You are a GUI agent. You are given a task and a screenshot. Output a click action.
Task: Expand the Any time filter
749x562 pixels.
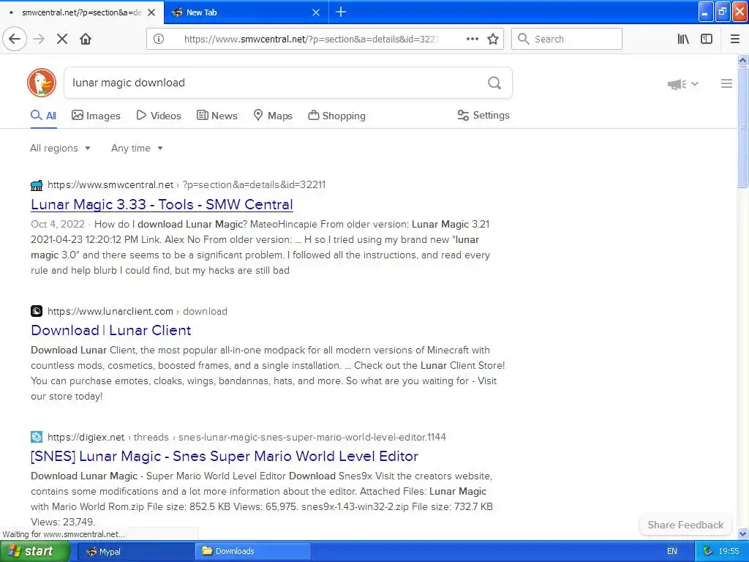point(137,148)
